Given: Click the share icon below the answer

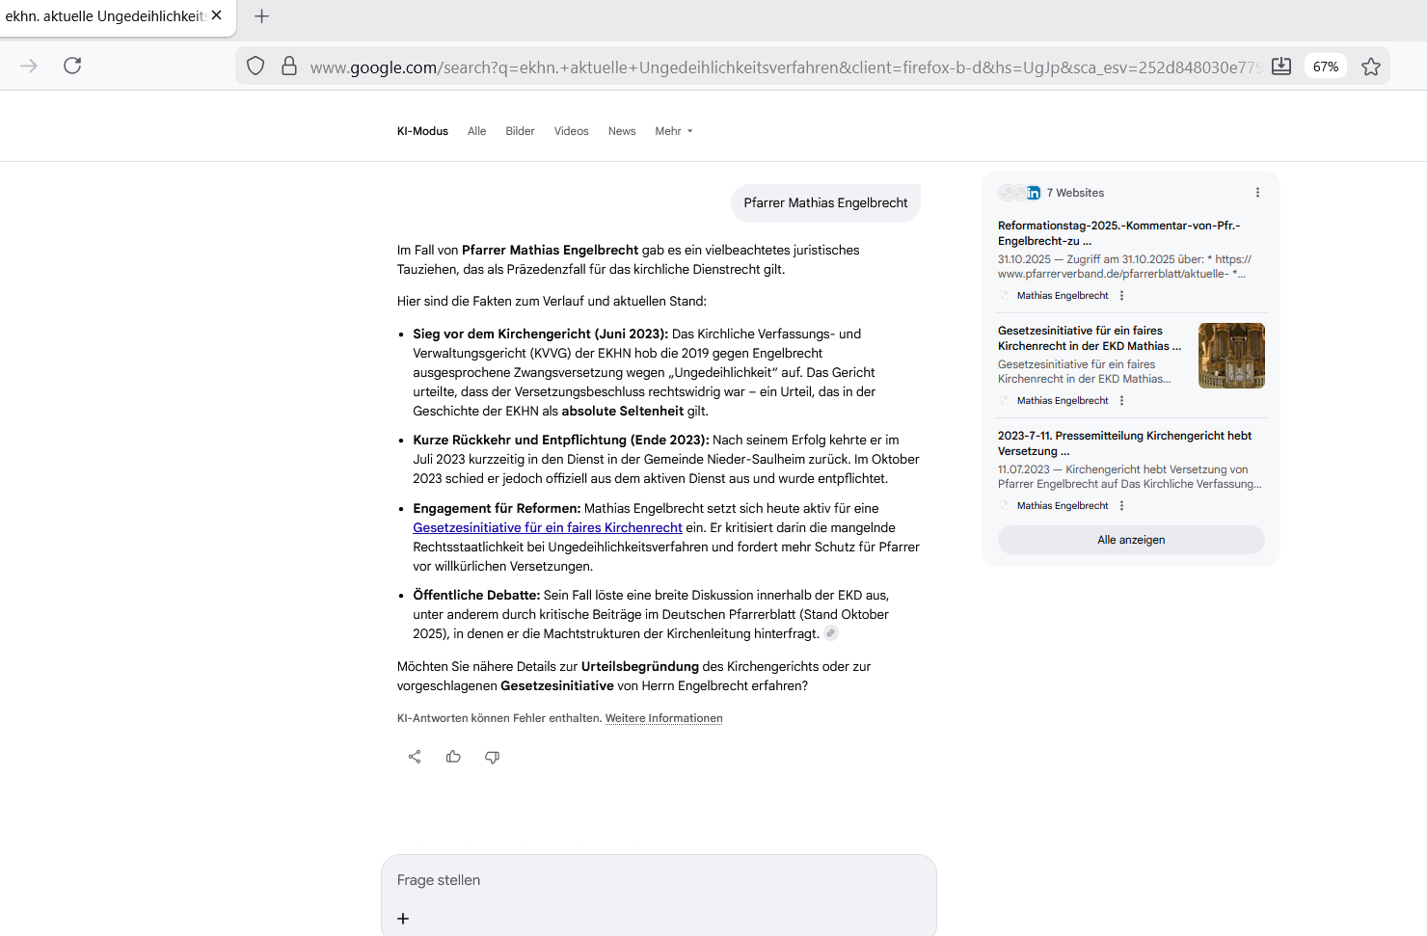Looking at the screenshot, I should click(415, 757).
